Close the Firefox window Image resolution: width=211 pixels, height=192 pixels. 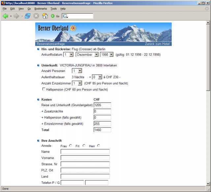[x=208, y=3]
